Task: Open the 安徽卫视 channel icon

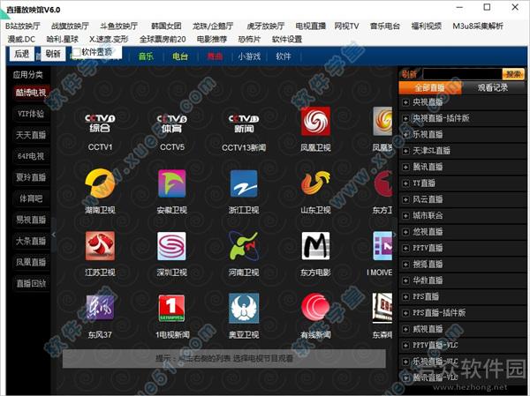Action: click(172, 183)
